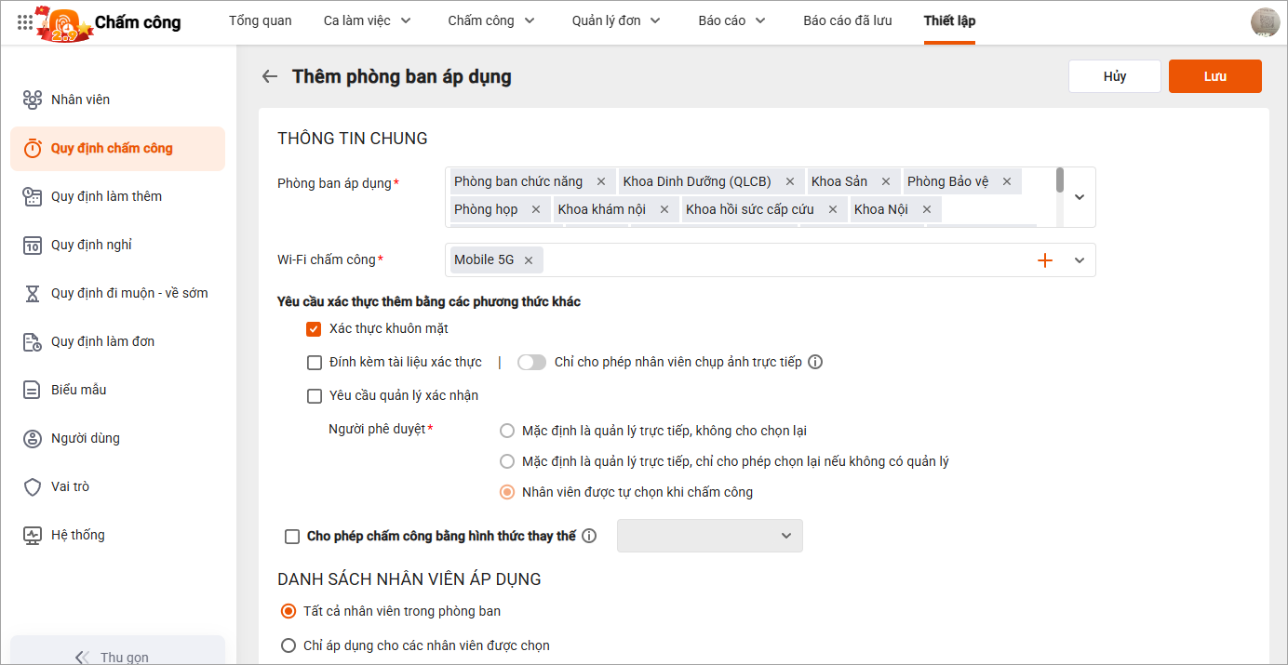
Task: Click the Biểu mẫu form icon
Action: coord(33,390)
